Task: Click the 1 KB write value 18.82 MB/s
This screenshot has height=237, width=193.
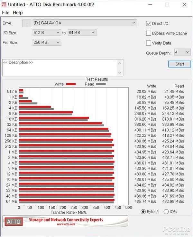Action: pyautogui.click(x=146, y=97)
